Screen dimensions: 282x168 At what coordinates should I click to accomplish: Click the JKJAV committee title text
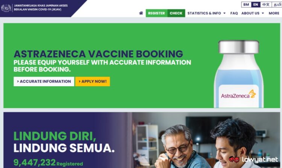point(41,7)
